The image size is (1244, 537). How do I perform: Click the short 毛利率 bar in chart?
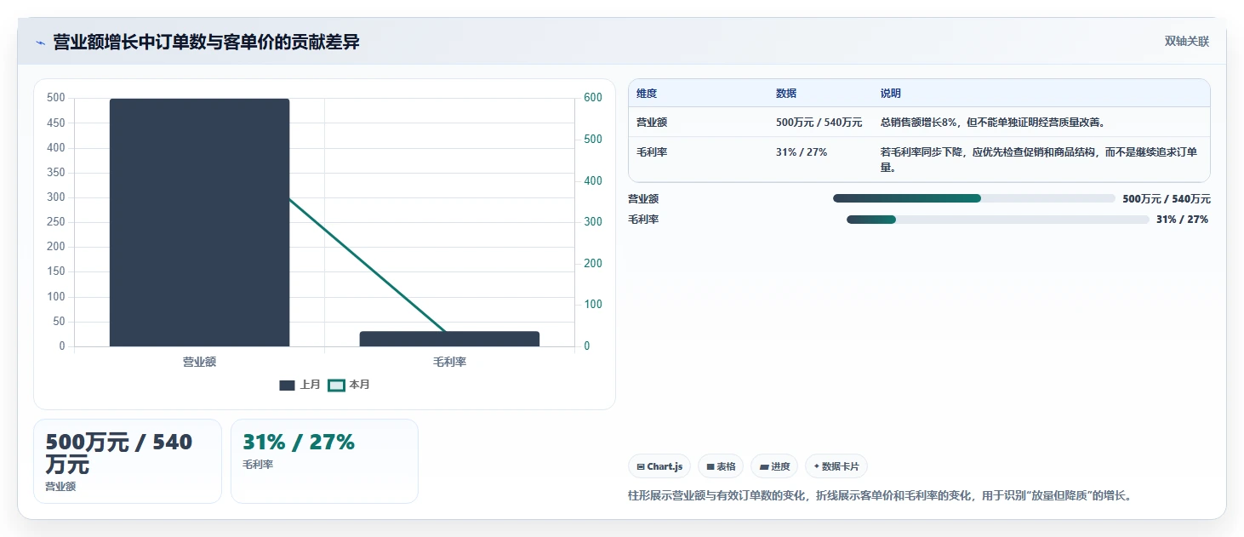click(449, 339)
